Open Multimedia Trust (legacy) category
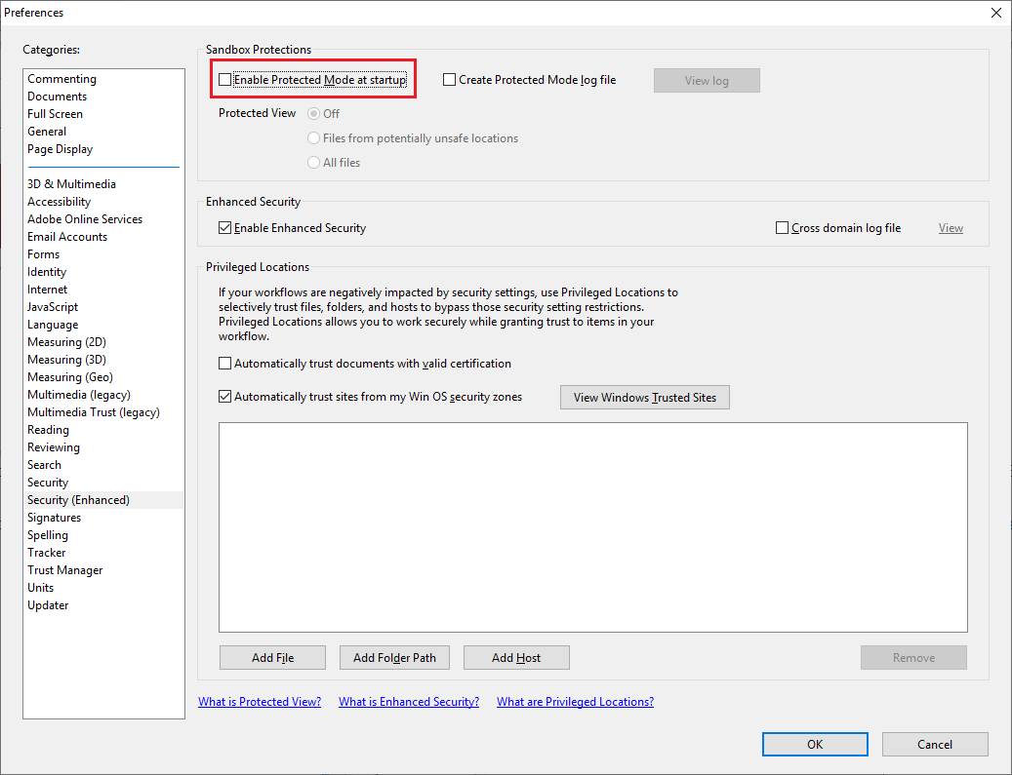Viewport: 1012px width, 775px height. pyautogui.click(x=103, y=412)
